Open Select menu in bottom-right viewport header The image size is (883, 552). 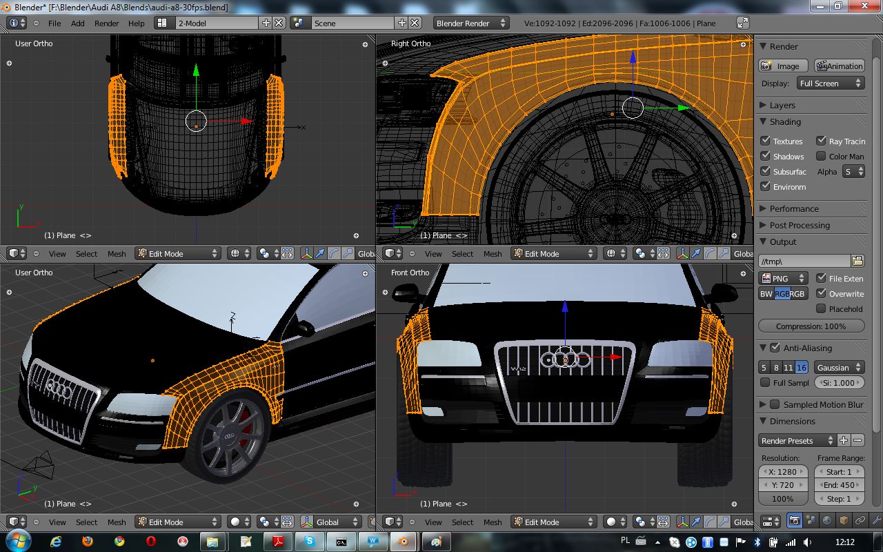(x=462, y=522)
